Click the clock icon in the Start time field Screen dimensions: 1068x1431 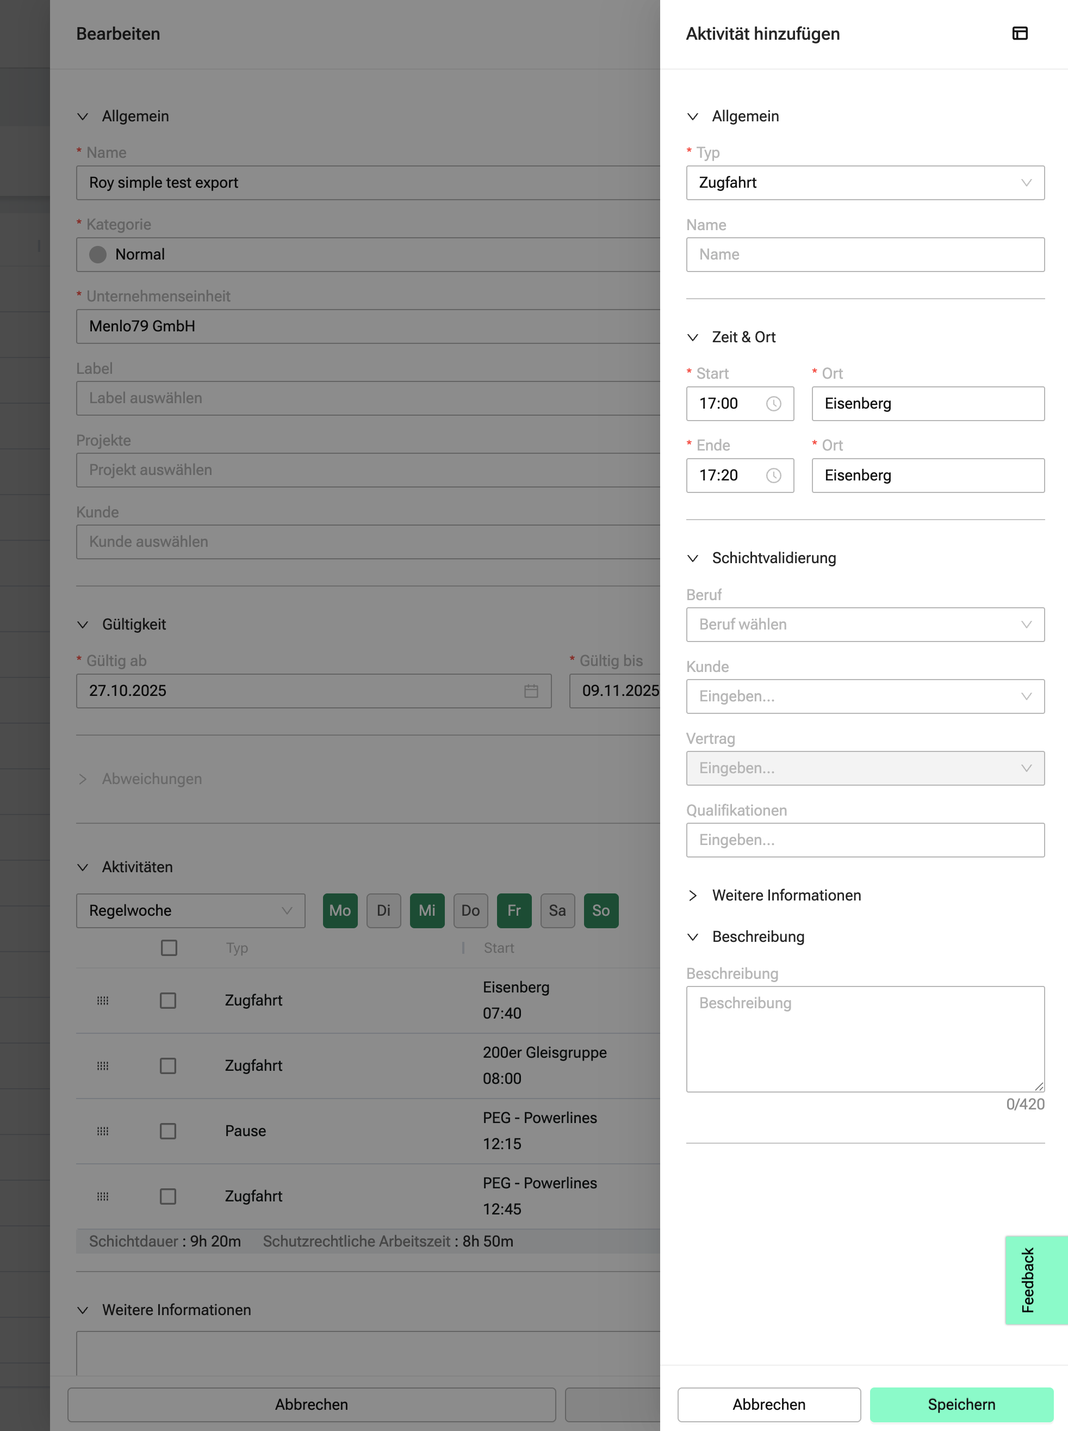coord(773,404)
